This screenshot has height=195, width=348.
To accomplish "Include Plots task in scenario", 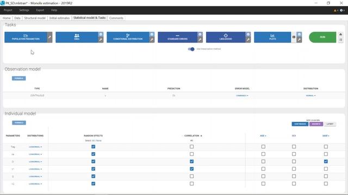I will point(299,34).
